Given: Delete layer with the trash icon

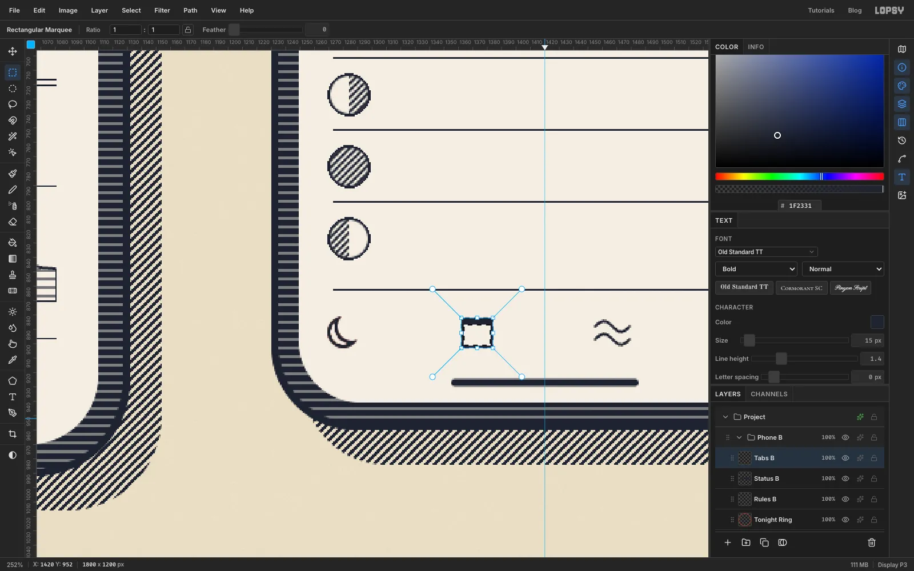Looking at the screenshot, I should click(872, 542).
